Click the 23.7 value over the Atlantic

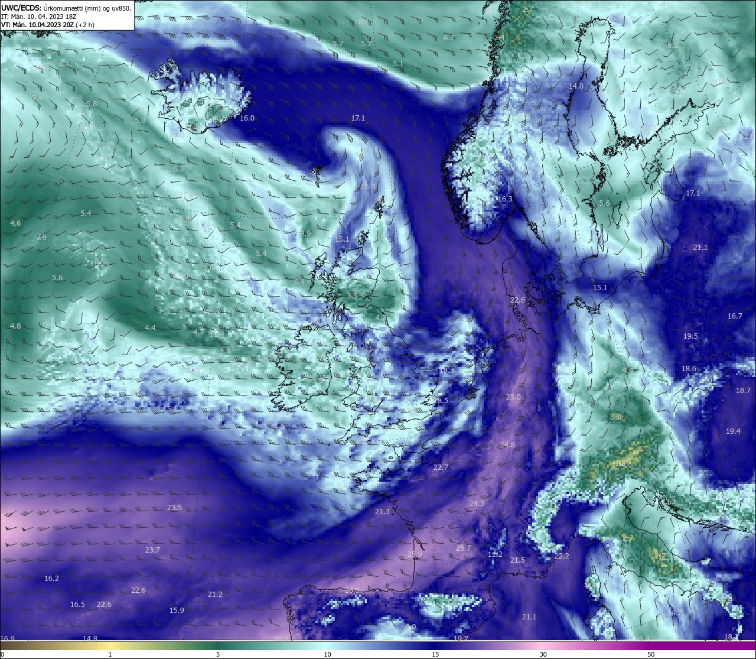(152, 550)
